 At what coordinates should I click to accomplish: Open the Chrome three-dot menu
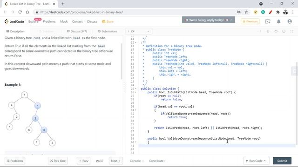(293, 12)
